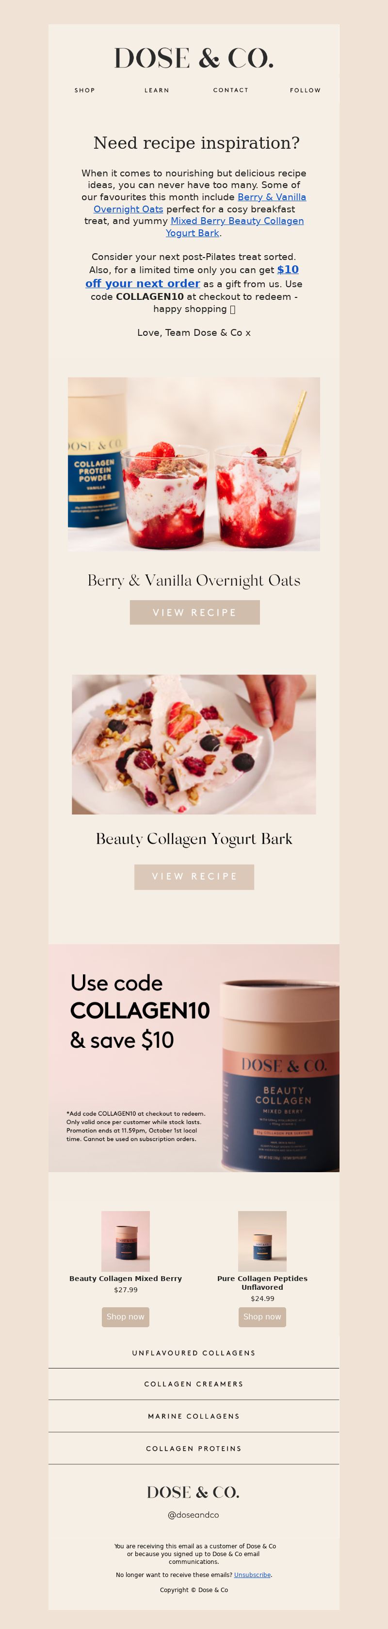Click the COLLAGEN10 save $10 promo banner

click(194, 1058)
